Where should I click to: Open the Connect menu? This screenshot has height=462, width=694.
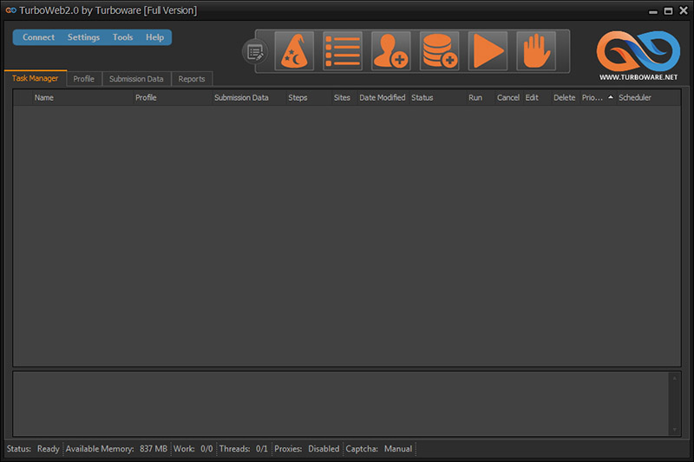(x=38, y=37)
